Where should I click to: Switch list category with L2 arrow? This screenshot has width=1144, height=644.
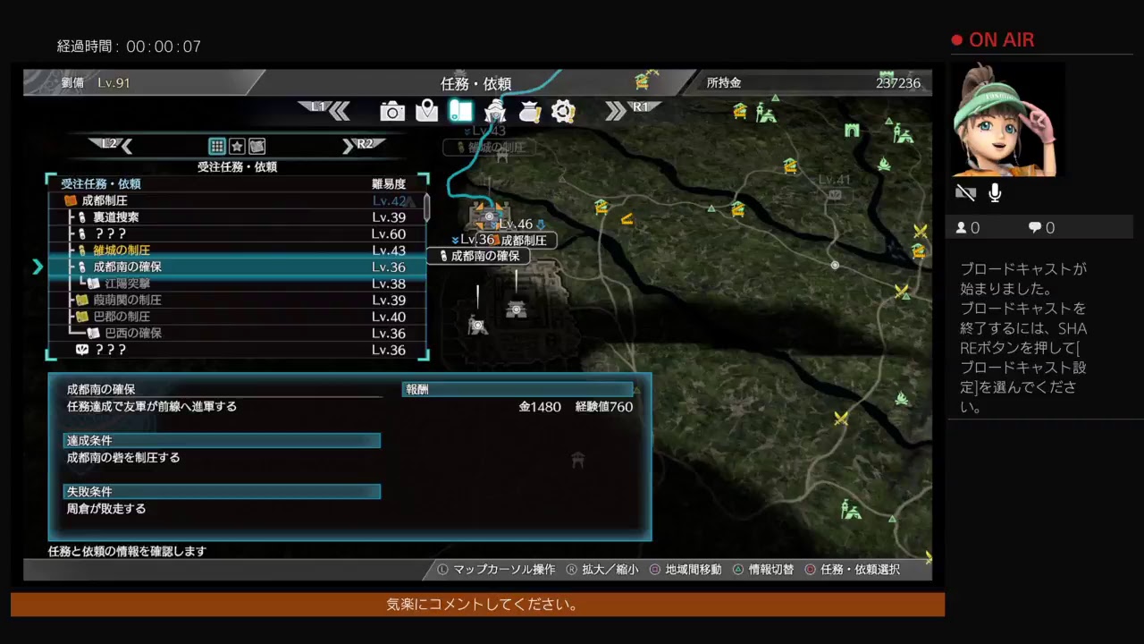point(113,145)
